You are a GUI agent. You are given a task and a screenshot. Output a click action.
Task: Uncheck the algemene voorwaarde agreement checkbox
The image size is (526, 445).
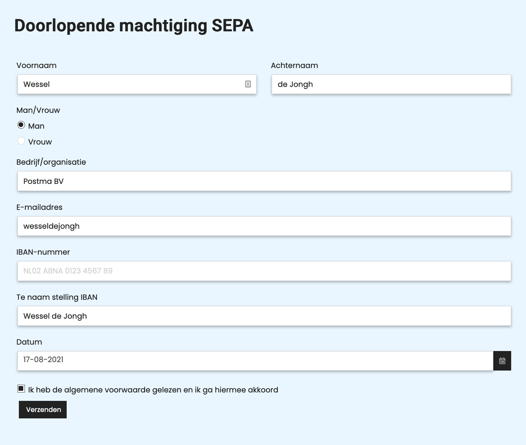tap(21, 389)
